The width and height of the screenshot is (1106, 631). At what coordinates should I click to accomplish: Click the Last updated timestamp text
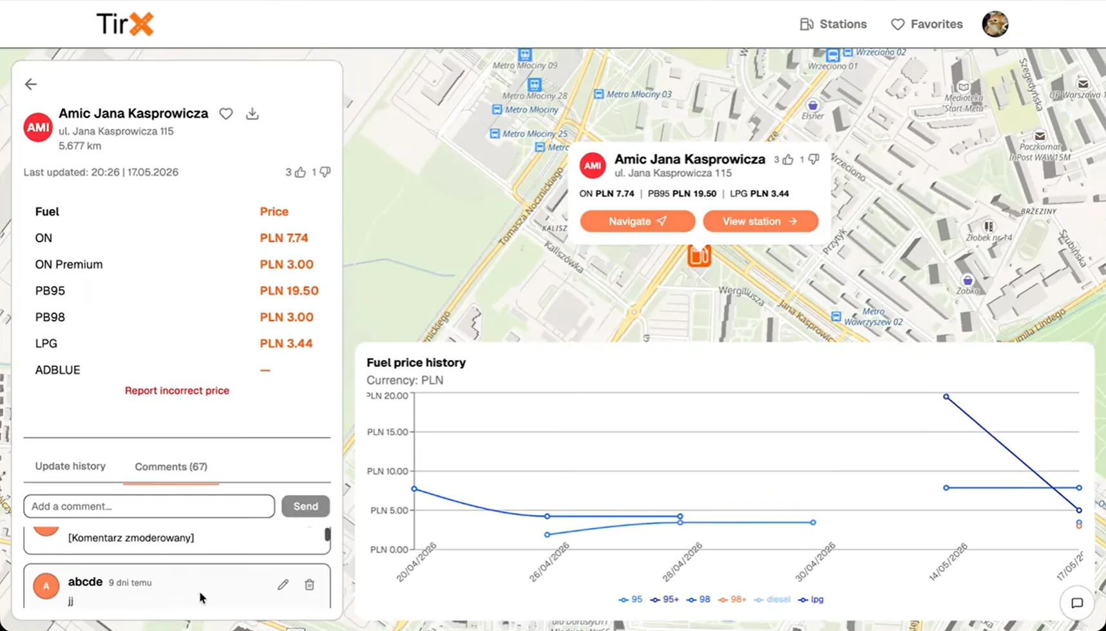101,172
